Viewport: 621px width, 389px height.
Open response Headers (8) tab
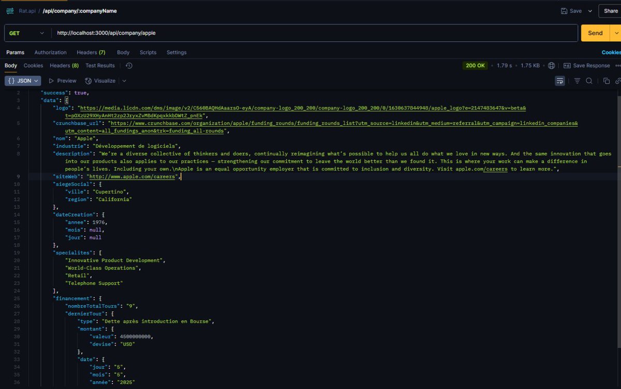tap(64, 66)
